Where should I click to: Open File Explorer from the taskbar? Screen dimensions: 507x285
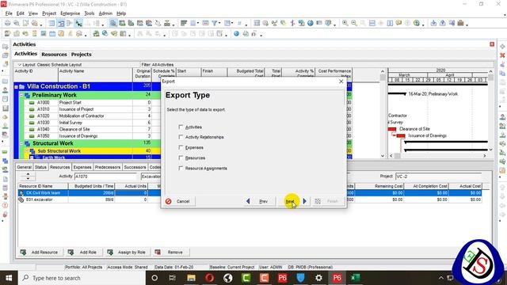pyautogui.click(x=191, y=278)
